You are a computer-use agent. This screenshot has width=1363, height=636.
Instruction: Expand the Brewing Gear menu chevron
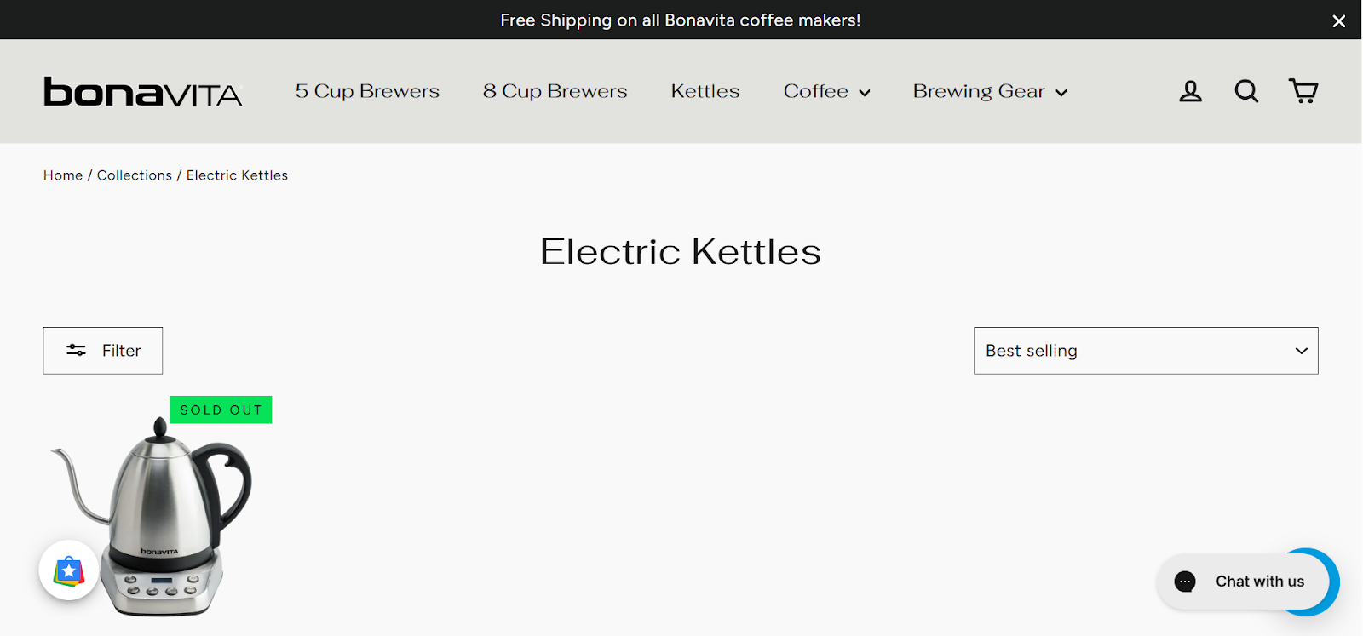pyautogui.click(x=1061, y=93)
